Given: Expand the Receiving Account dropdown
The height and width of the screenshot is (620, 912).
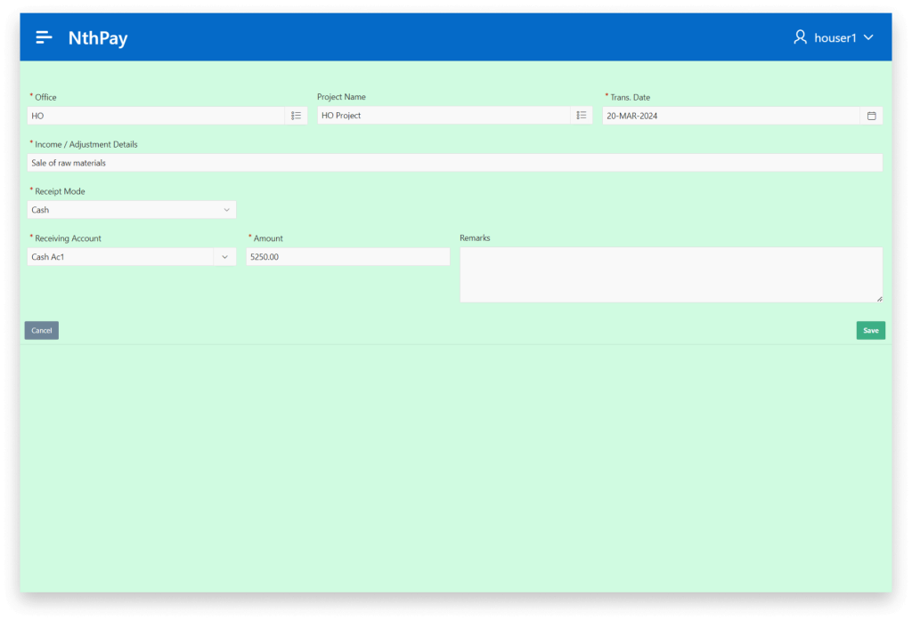Looking at the screenshot, I should pyautogui.click(x=224, y=257).
